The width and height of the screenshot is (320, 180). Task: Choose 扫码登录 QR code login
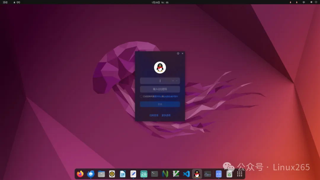tap(154, 115)
